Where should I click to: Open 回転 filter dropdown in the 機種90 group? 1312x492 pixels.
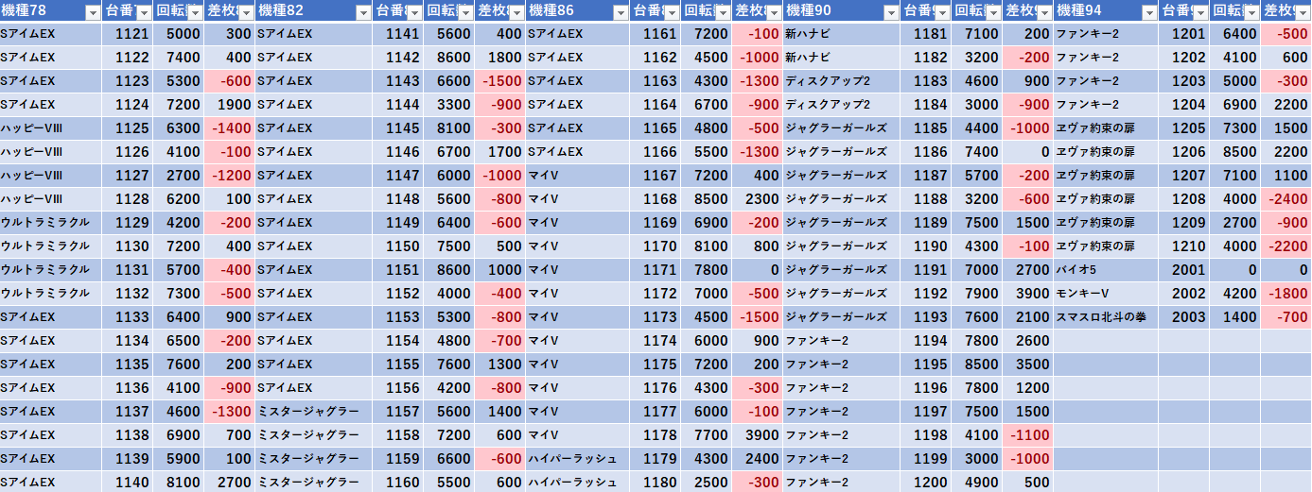(x=992, y=12)
